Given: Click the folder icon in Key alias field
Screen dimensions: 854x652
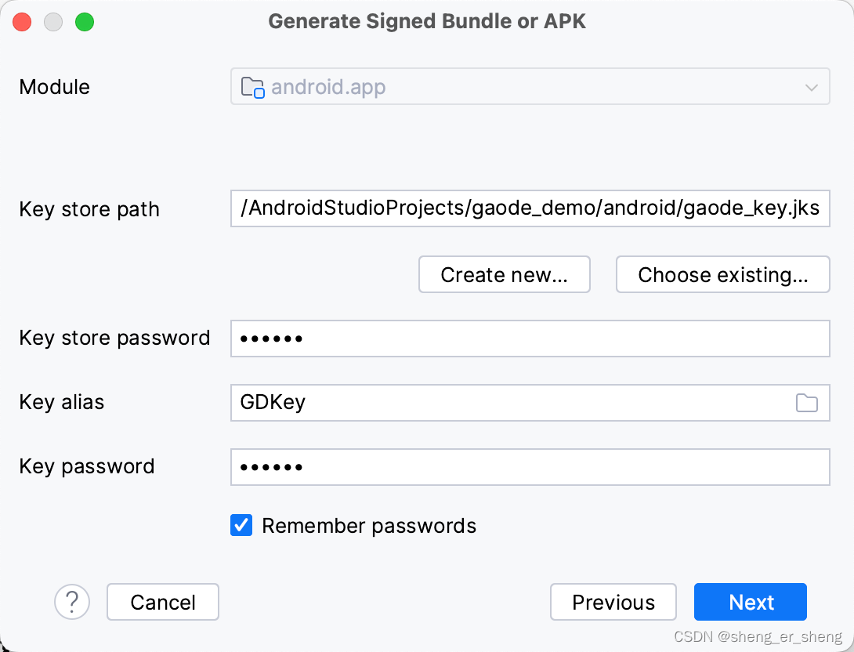Looking at the screenshot, I should click(806, 403).
